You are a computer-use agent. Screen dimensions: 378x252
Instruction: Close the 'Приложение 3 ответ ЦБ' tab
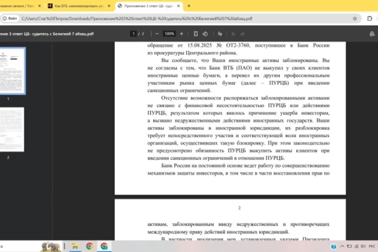click(178, 6)
